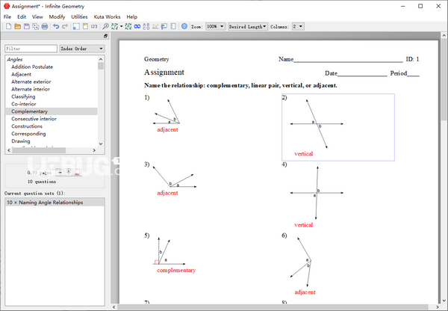Screen dimensions: 448x311
Task: Click the page-with-side-margin toolbar icon
Action: pyautogui.click(x=173, y=27)
